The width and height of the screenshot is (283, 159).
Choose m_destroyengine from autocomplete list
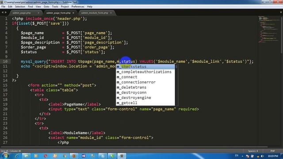tap(145, 98)
